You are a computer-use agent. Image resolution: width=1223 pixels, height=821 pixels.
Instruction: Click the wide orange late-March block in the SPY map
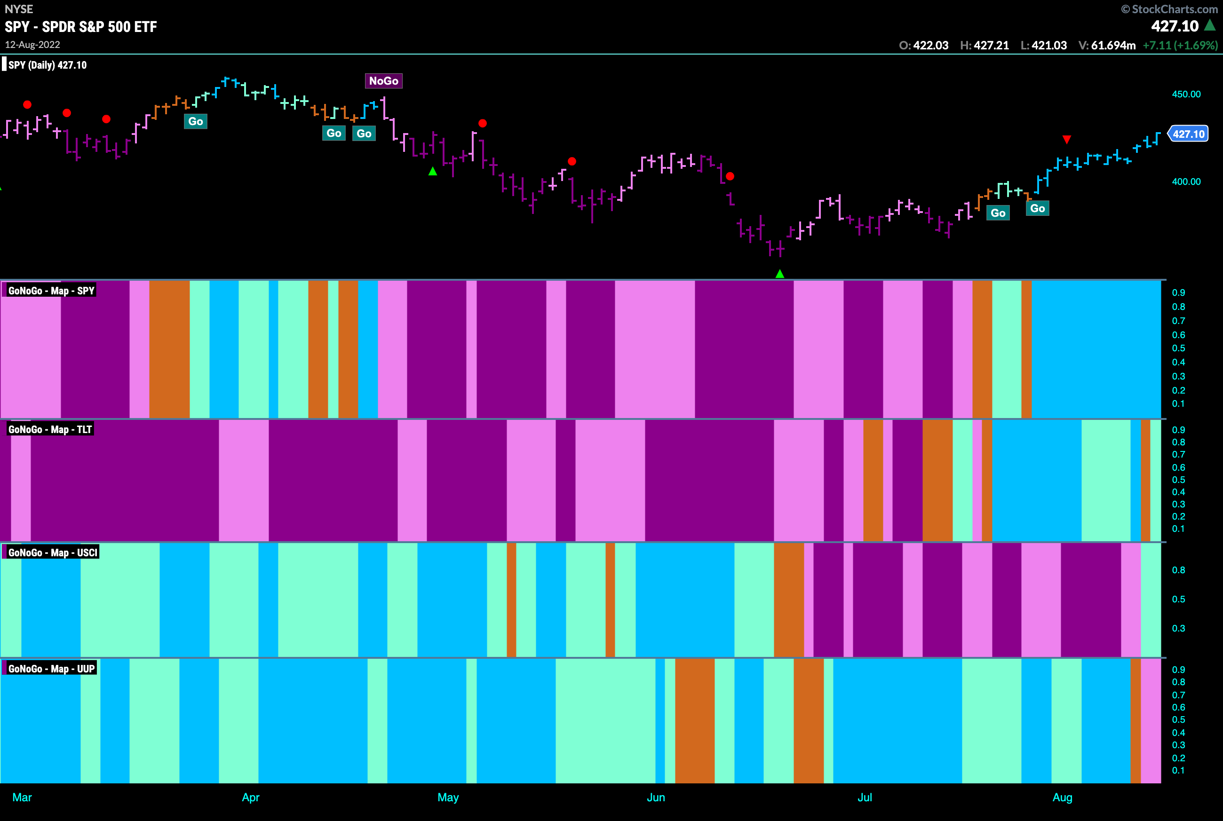[170, 349]
